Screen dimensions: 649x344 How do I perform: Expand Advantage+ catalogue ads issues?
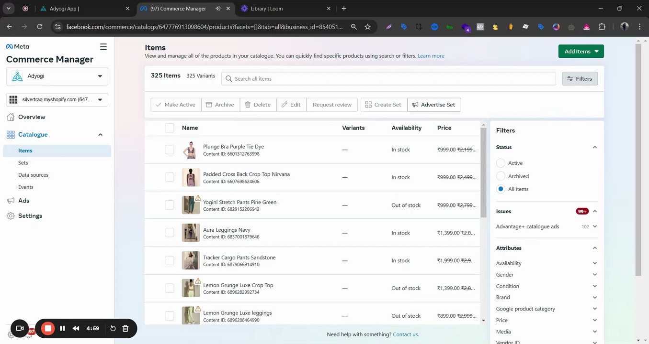[x=595, y=226]
